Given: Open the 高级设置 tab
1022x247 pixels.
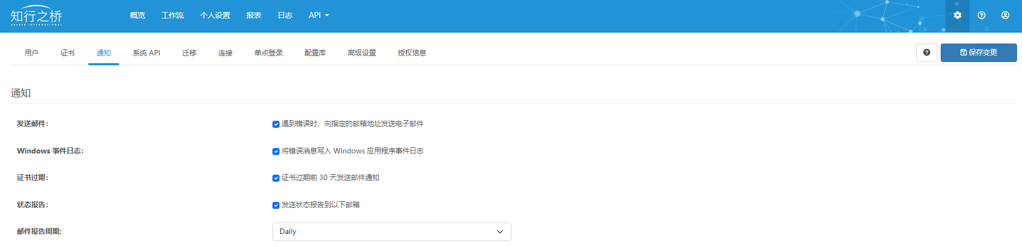Looking at the screenshot, I should (x=361, y=53).
